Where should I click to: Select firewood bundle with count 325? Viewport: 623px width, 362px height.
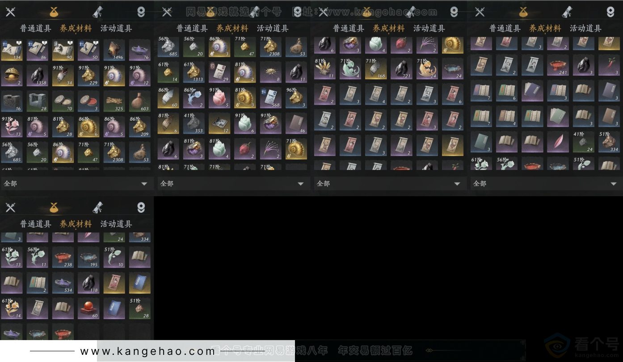pos(114,102)
